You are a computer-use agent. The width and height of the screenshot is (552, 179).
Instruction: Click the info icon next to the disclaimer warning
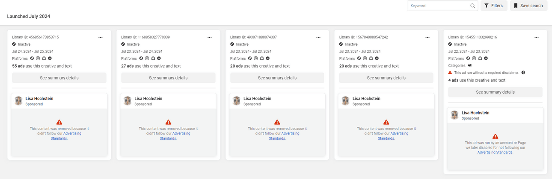523,73
